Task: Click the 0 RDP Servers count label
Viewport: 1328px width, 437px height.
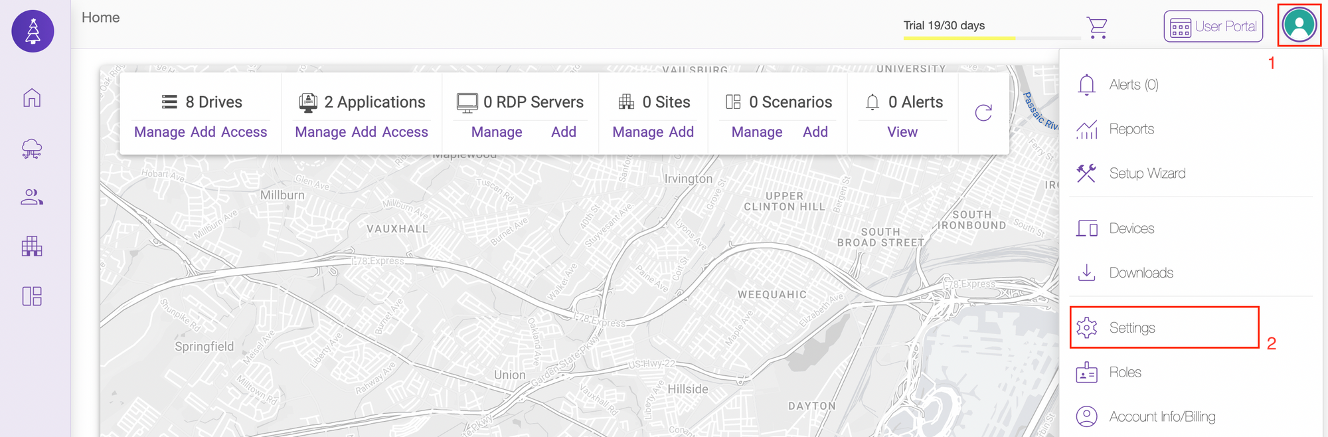Action: coord(534,102)
